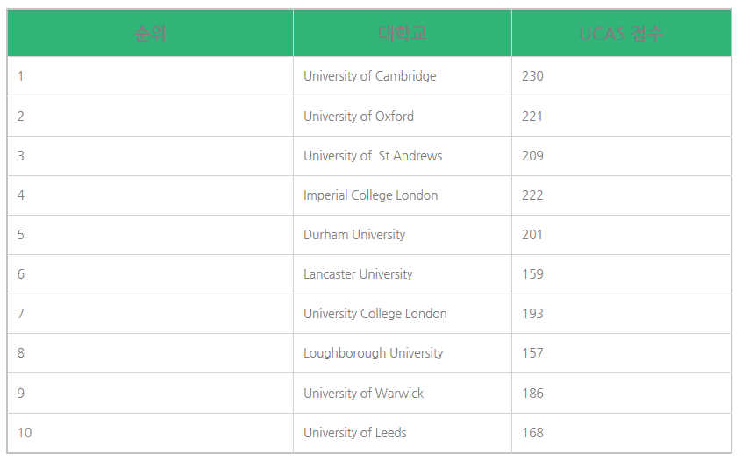Viewport: 742px width, 461px height.
Task: Select University of Cambridge cell
Action: tap(403, 76)
